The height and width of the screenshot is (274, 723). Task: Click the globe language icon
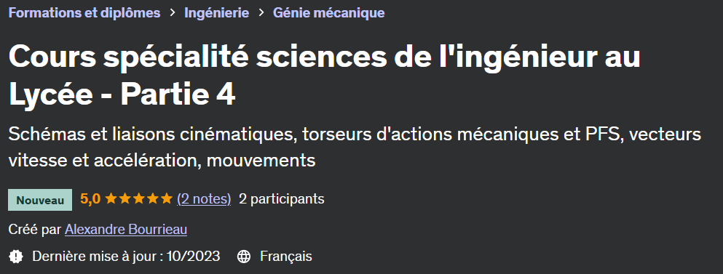click(x=243, y=257)
